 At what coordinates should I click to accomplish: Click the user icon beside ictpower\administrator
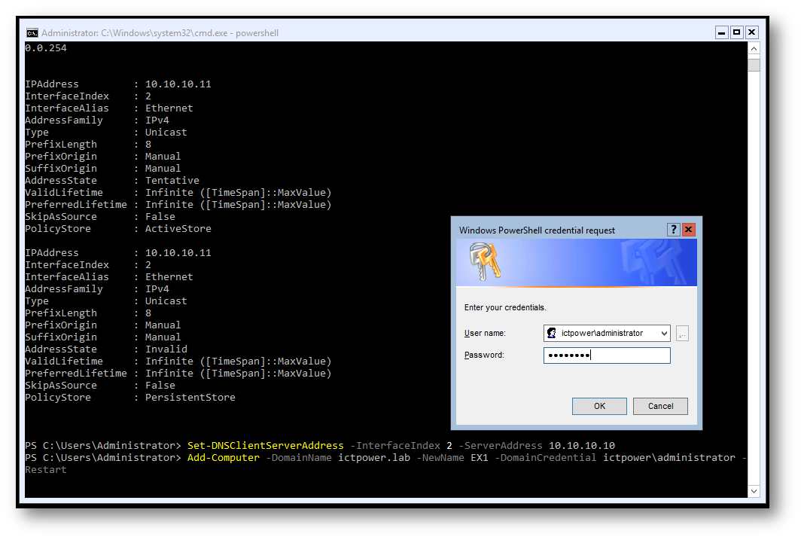pyautogui.click(x=552, y=333)
